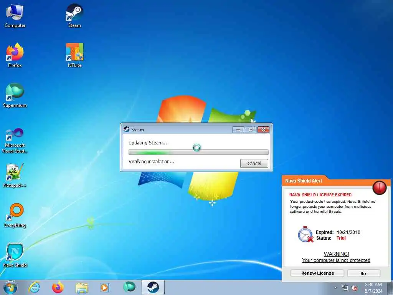Open the muted volume tray icon
393x295 pixels.
pyautogui.click(x=354, y=288)
